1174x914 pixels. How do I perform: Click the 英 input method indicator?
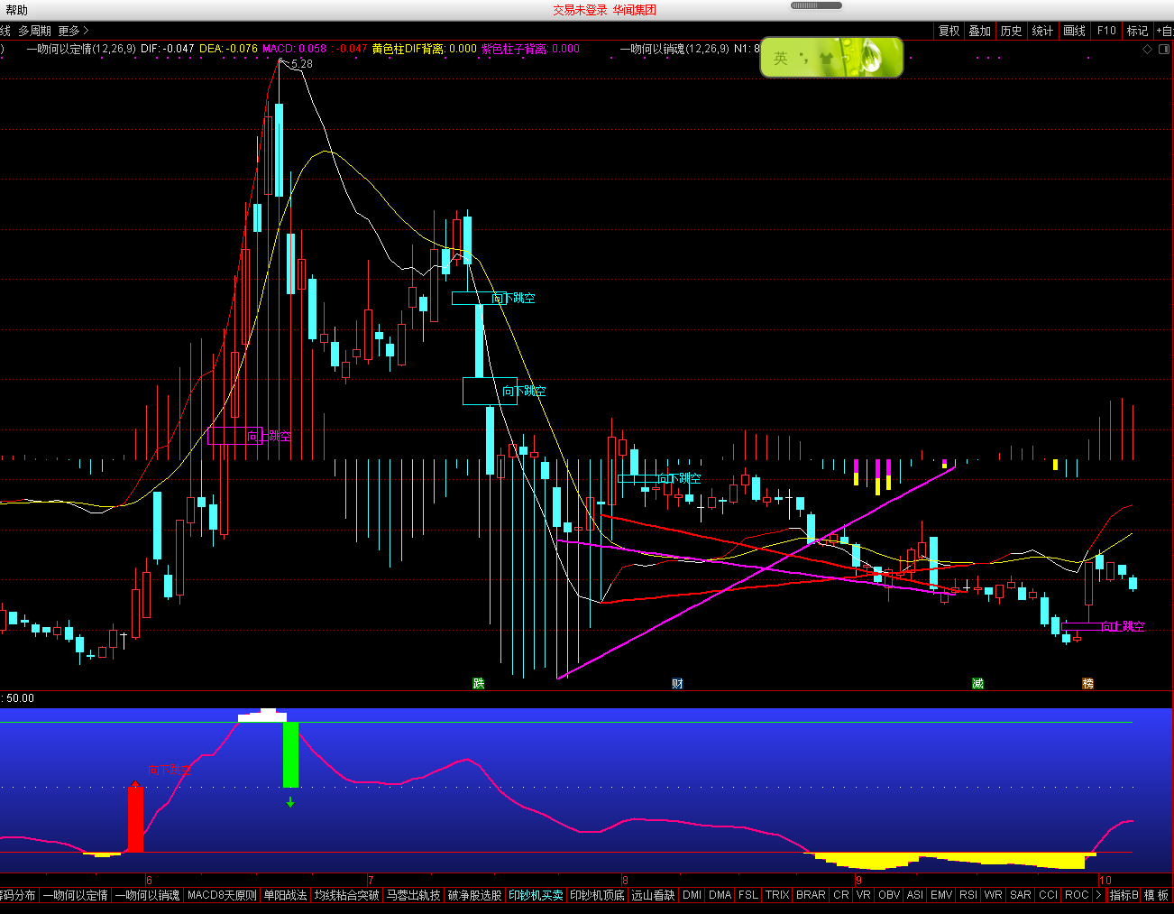pyautogui.click(x=781, y=58)
